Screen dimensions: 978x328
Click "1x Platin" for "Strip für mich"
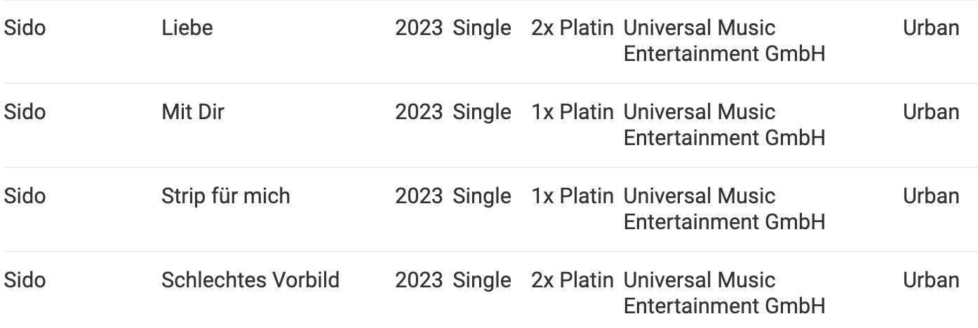tap(572, 196)
